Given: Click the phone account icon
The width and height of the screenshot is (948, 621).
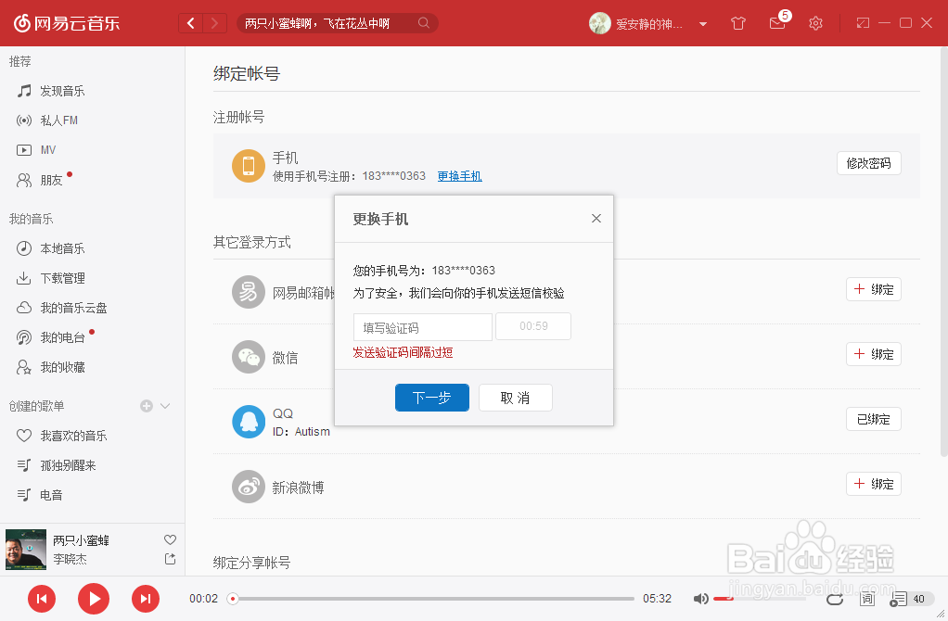Looking at the screenshot, I should tap(249, 166).
